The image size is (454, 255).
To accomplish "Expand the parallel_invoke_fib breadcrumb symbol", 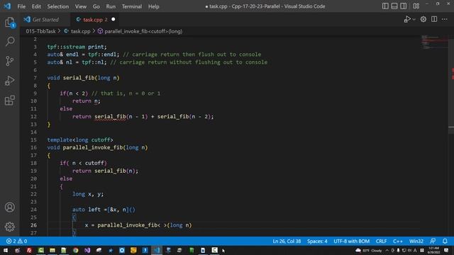I will [140, 31].
